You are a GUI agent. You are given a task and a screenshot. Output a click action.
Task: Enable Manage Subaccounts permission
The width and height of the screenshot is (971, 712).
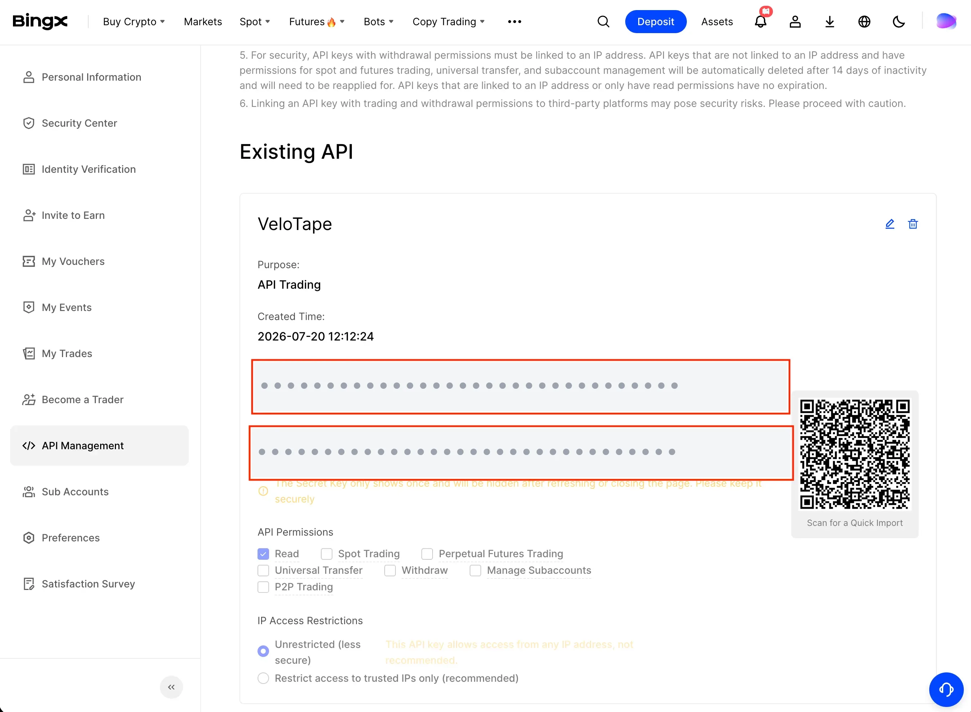pos(475,571)
